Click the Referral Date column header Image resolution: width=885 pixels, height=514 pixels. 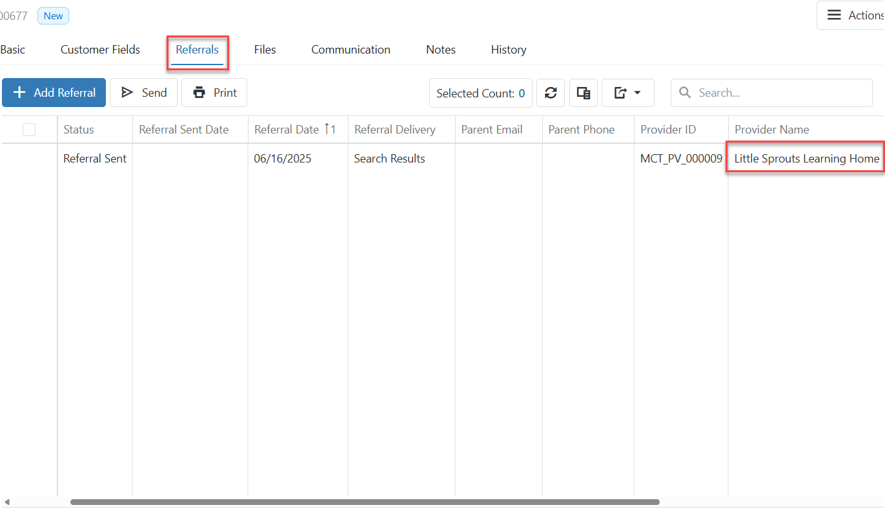(298, 130)
